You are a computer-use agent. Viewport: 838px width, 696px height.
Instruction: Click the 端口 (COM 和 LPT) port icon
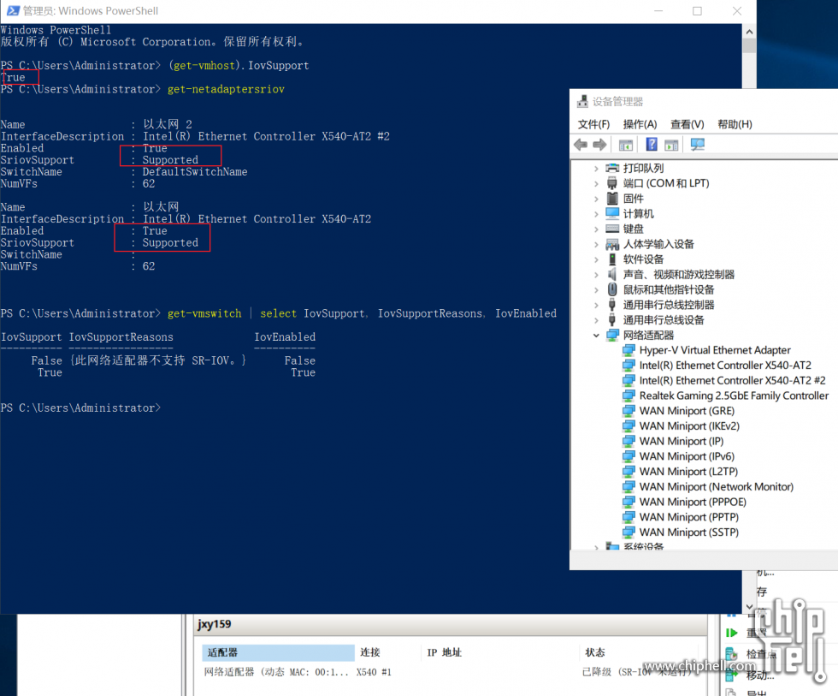[612, 183]
